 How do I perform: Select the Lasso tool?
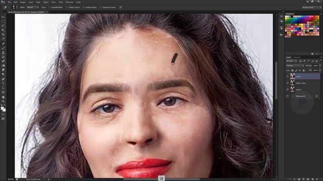[3, 26]
